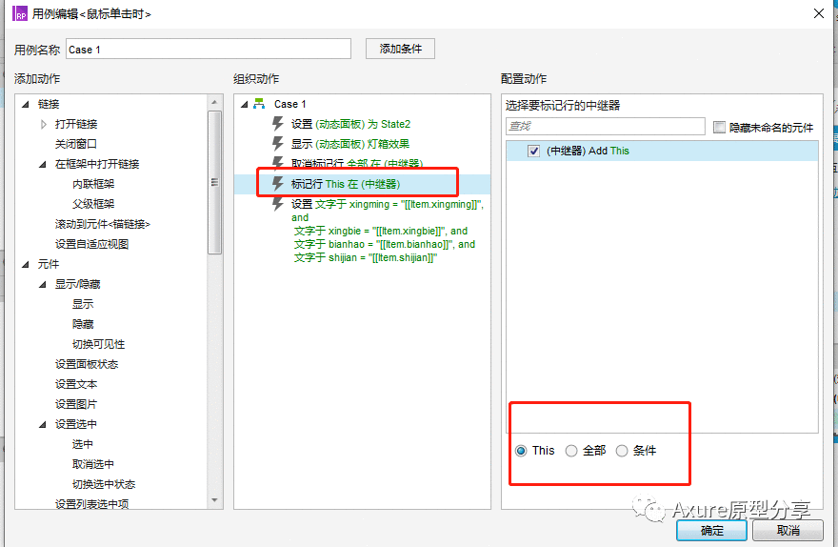This screenshot has height=547, width=838.
Task: Click the Axure RP logo icon in title bar
Action: coord(20,13)
